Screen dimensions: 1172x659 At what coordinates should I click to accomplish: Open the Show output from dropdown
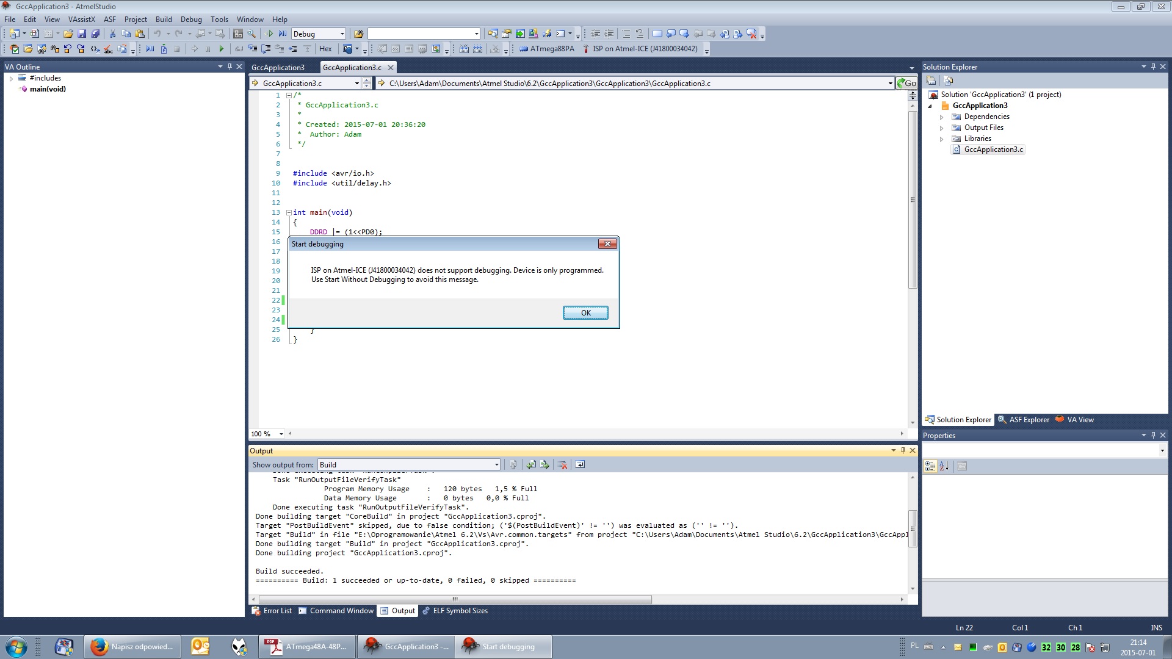point(496,465)
